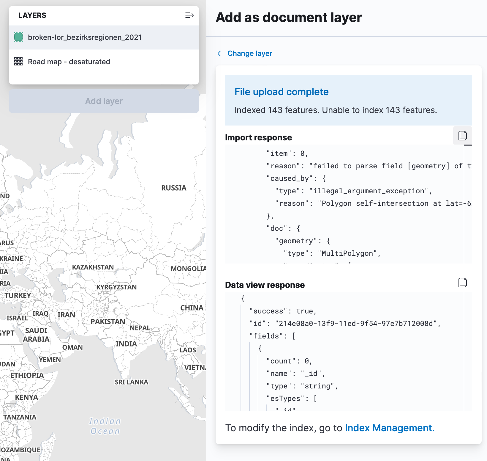Click the Data view response heading
The image size is (487, 461).
(x=265, y=285)
